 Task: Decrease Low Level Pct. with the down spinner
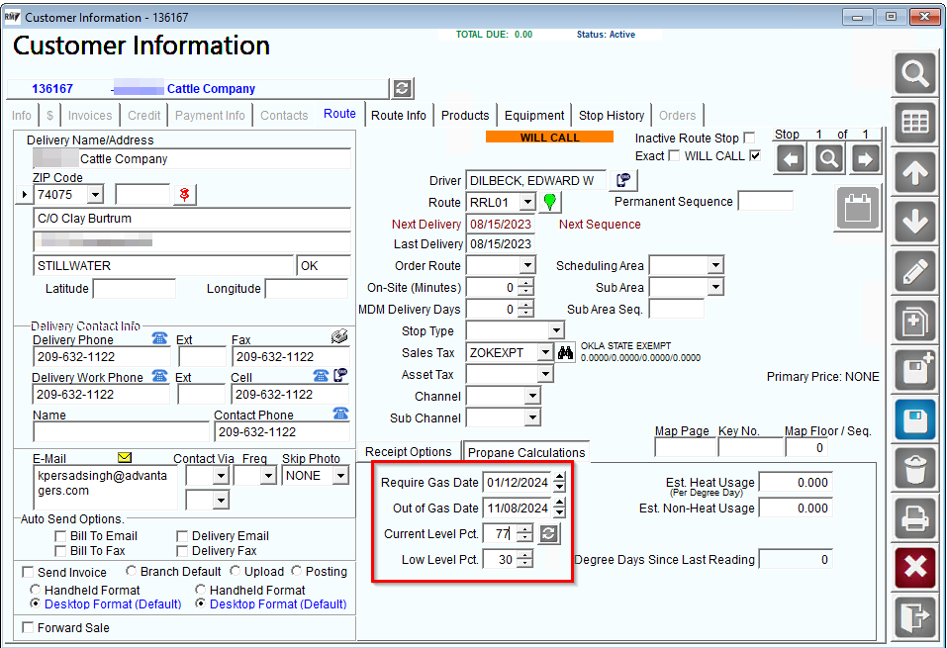point(525,564)
